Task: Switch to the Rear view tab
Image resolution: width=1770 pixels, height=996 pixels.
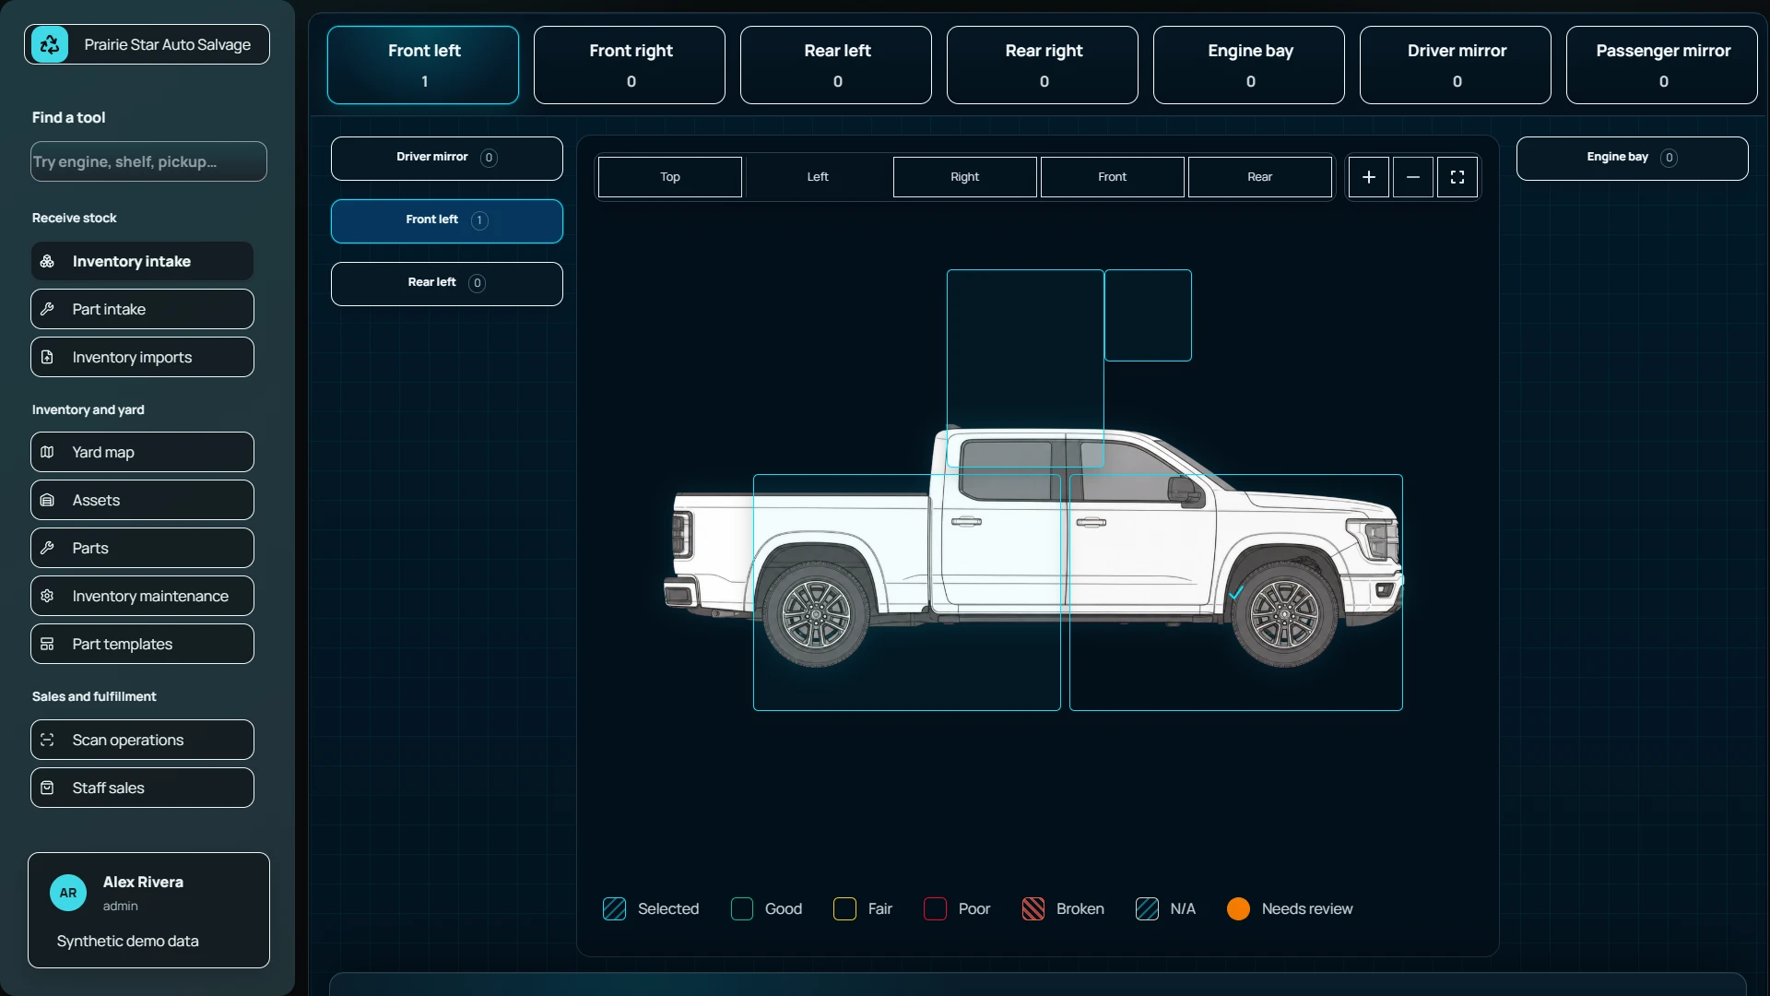Action: coord(1260,177)
